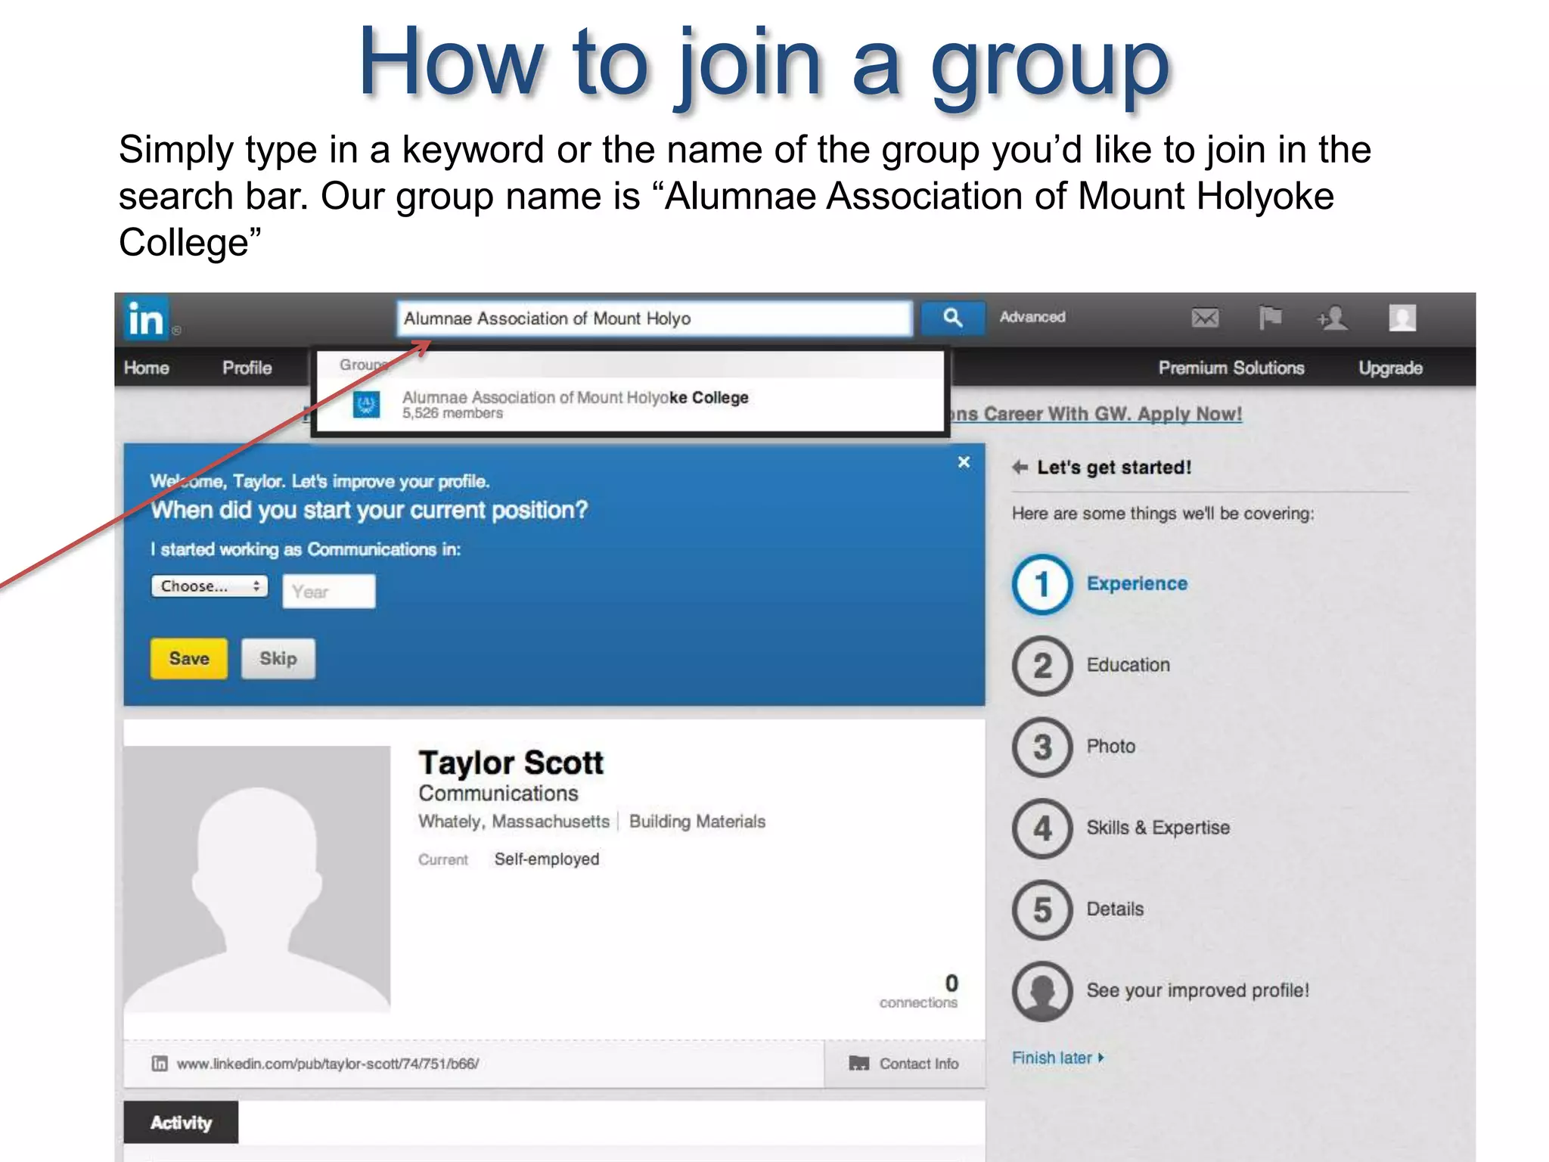
Task: Select step 2 Education circle
Action: (x=1042, y=666)
